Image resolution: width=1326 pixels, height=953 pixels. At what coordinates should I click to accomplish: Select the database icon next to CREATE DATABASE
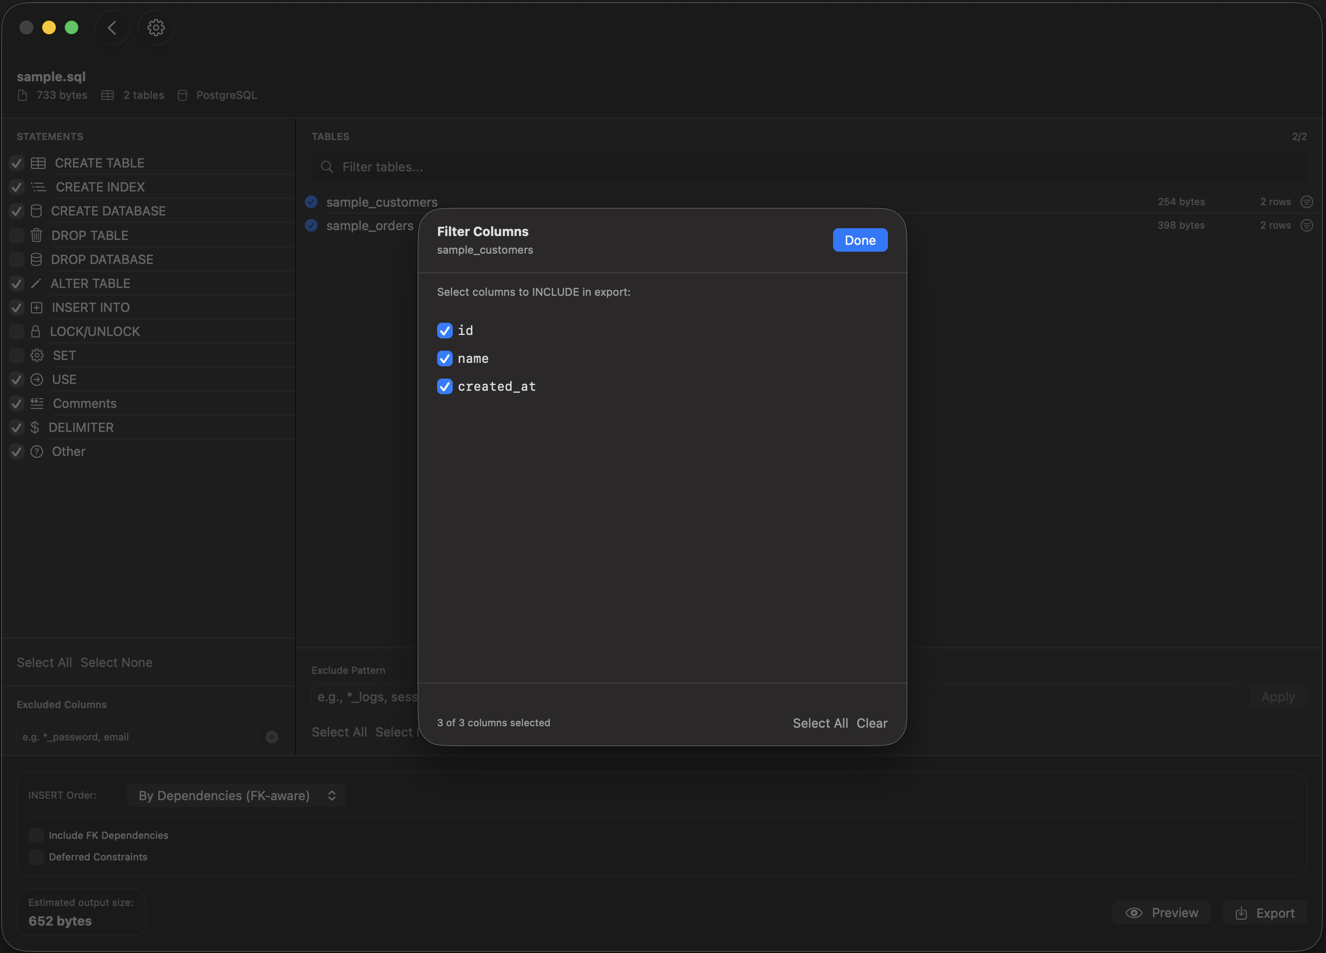37,211
